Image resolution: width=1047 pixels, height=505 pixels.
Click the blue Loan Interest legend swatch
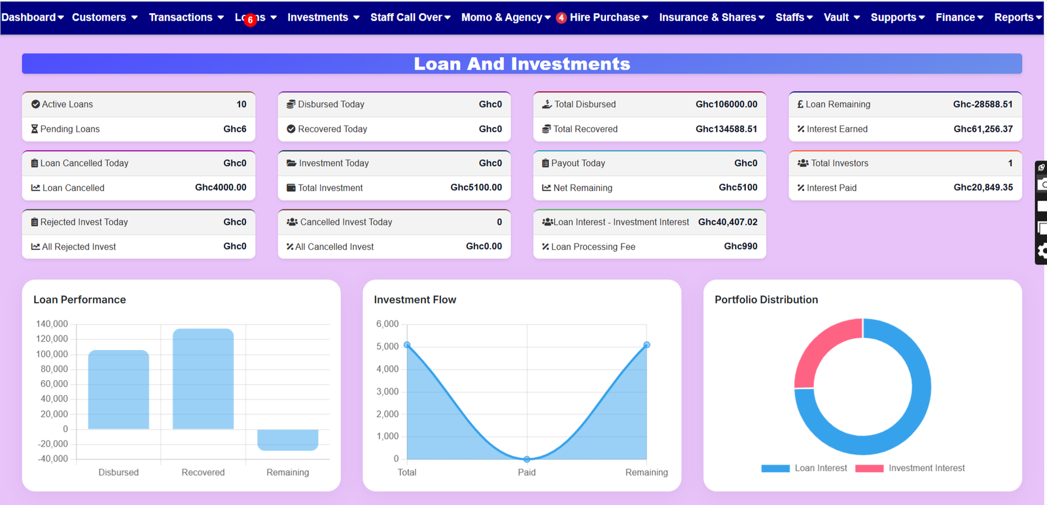[x=775, y=468]
